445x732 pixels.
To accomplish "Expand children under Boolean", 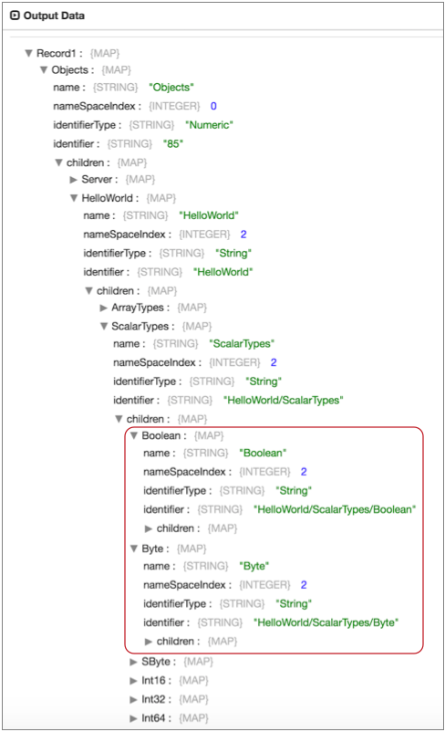I will coord(149,528).
